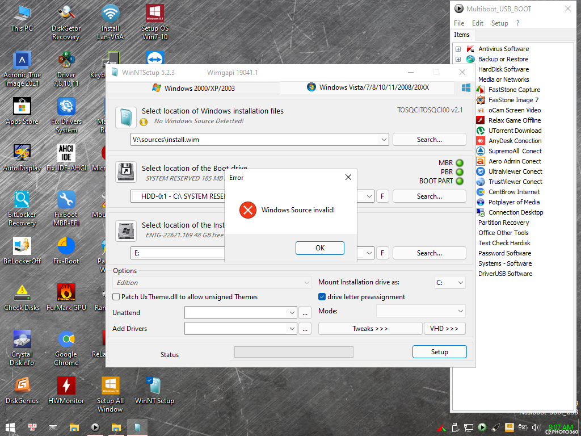Open the Boot drive dropdown arrow
This screenshot has height=436, width=581.
point(369,196)
